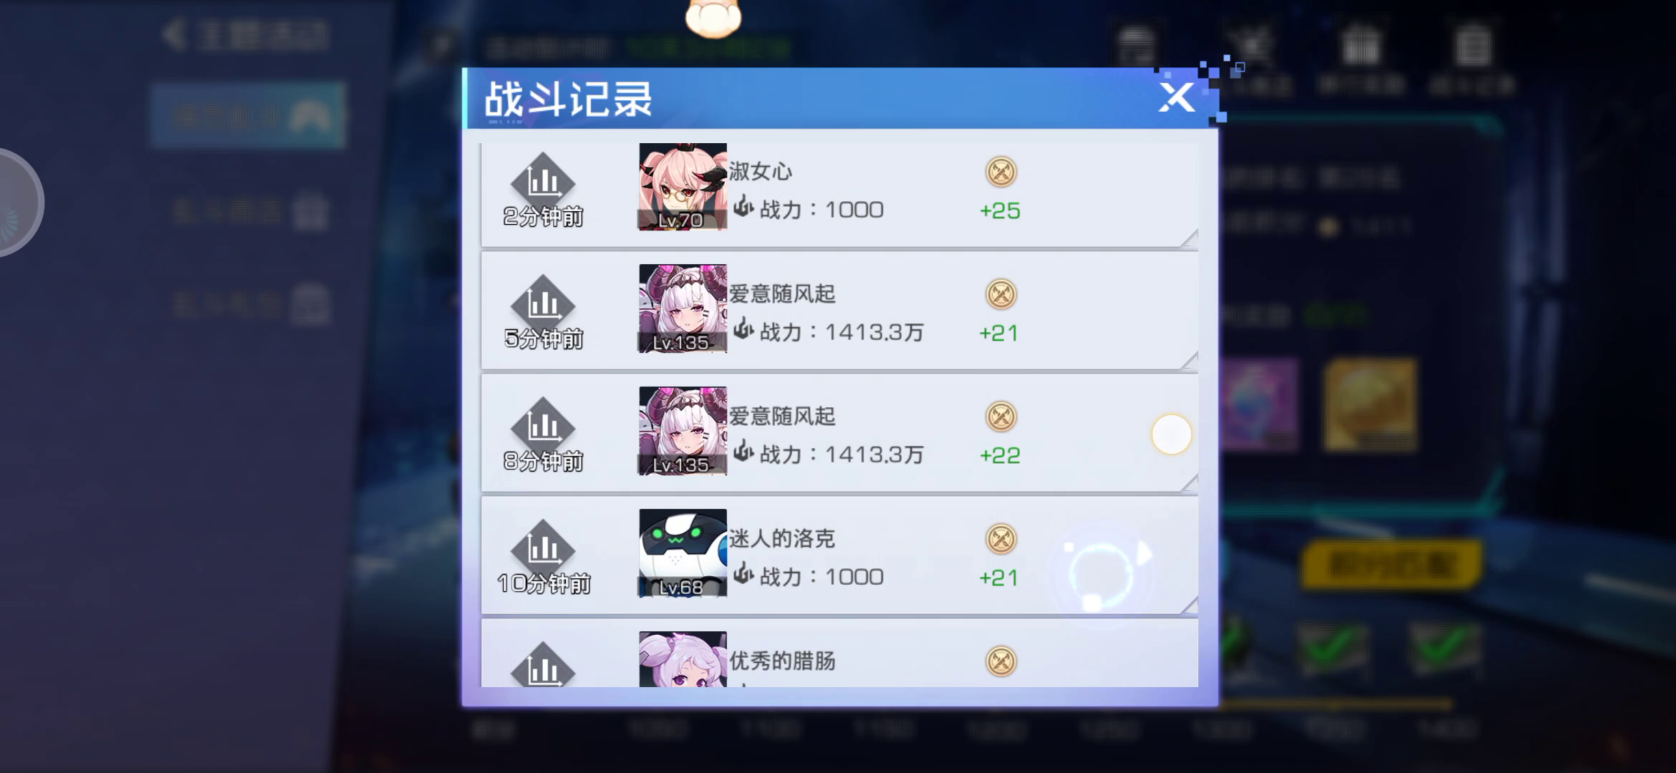
Task: Expand corner arrow of the 淑女心 record
Action: [1189, 238]
